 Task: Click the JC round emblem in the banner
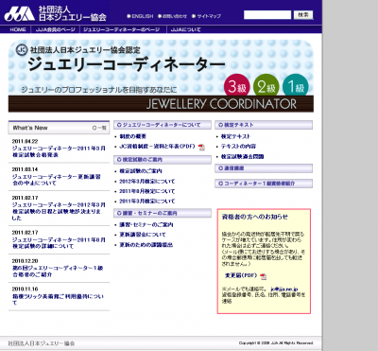pos(22,50)
